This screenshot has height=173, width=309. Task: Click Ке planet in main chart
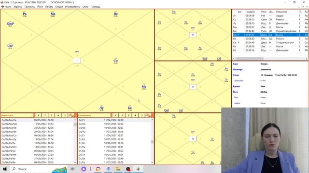tap(130, 108)
